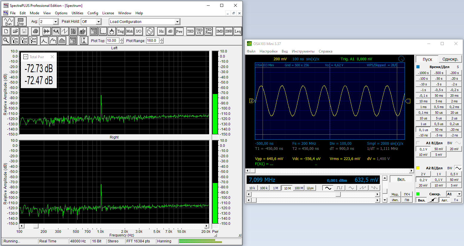Click the Trig trigger settings icon
This screenshot has height=246, width=464.
(x=121, y=31)
